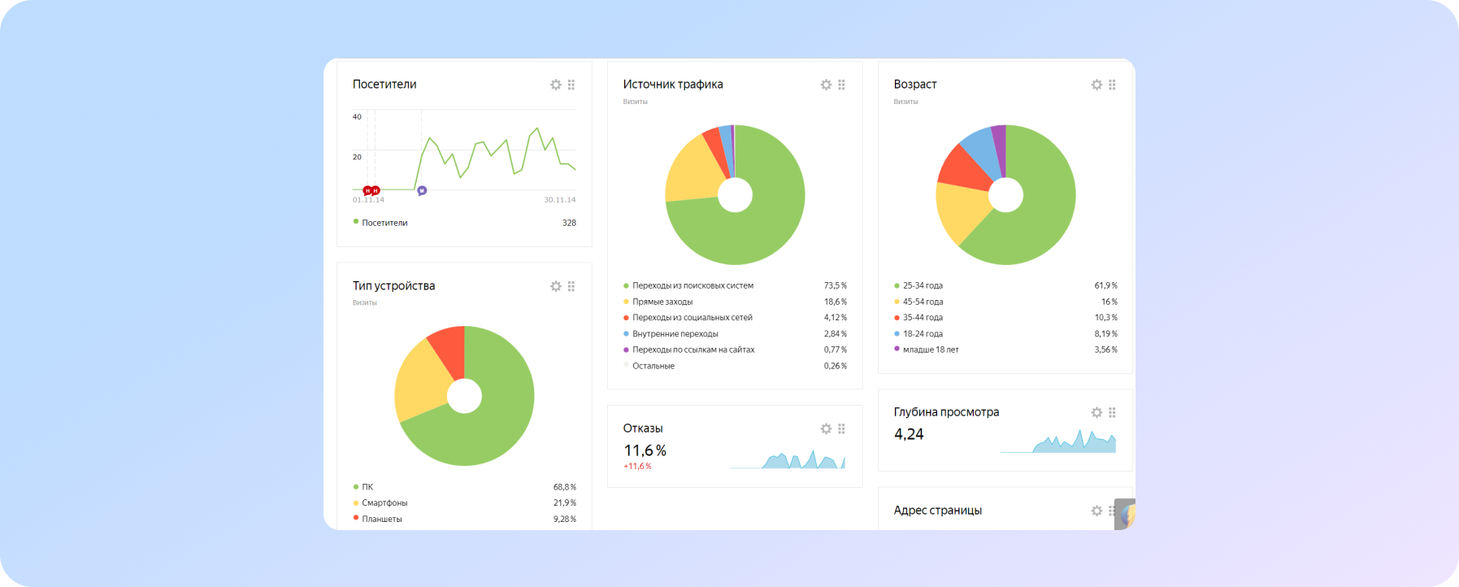Screen dimensions: 1459x587
Task: Click the purple annotation marker on visitors chart
Action: (x=422, y=191)
